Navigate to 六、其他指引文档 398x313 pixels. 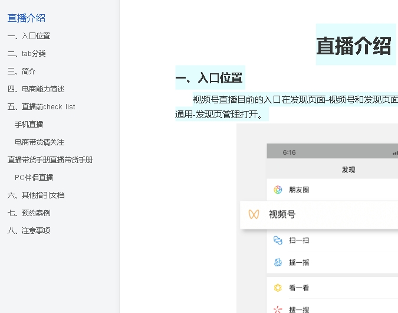(x=36, y=195)
